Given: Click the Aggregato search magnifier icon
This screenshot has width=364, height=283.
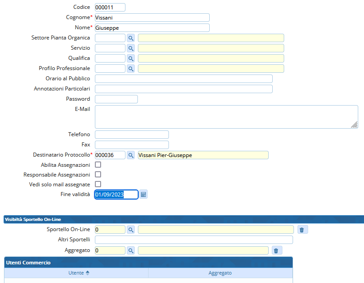Looking at the screenshot, I should tap(131, 251).
